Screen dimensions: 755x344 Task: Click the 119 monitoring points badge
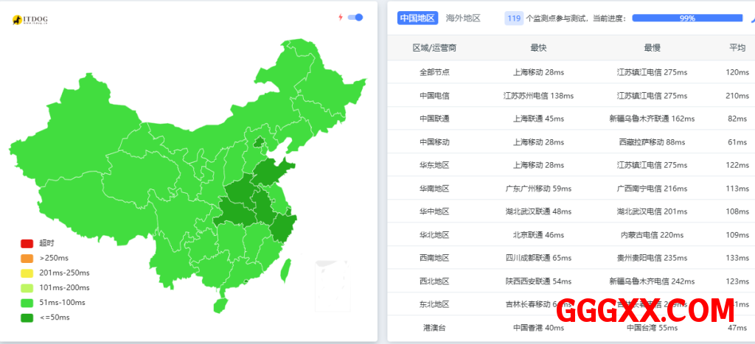[x=514, y=18]
